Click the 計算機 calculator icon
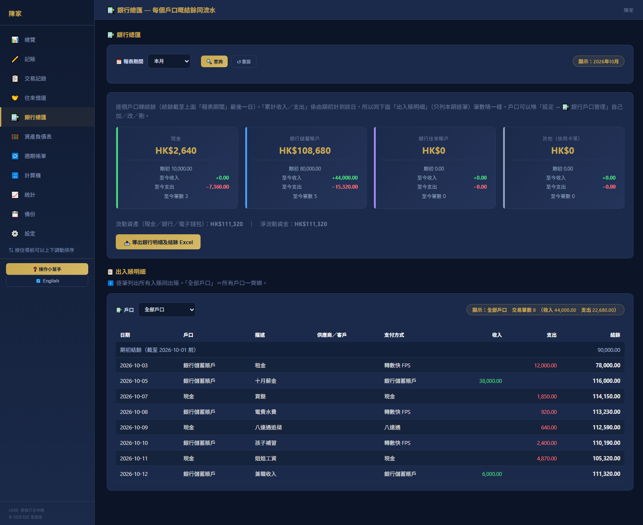The height and width of the screenshot is (525, 643). coord(15,175)
